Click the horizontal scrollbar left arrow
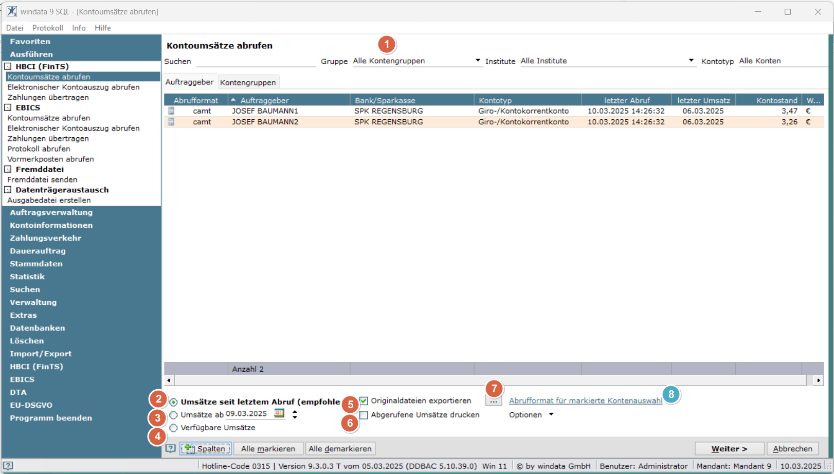Viewport: 834px width, 474px height. pos(169,380)
